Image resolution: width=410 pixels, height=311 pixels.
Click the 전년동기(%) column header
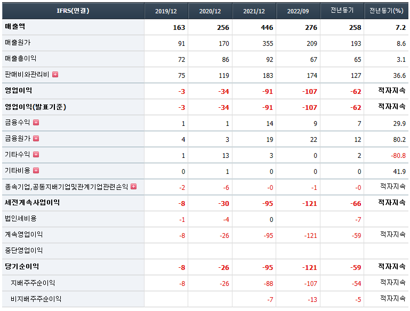386,11
